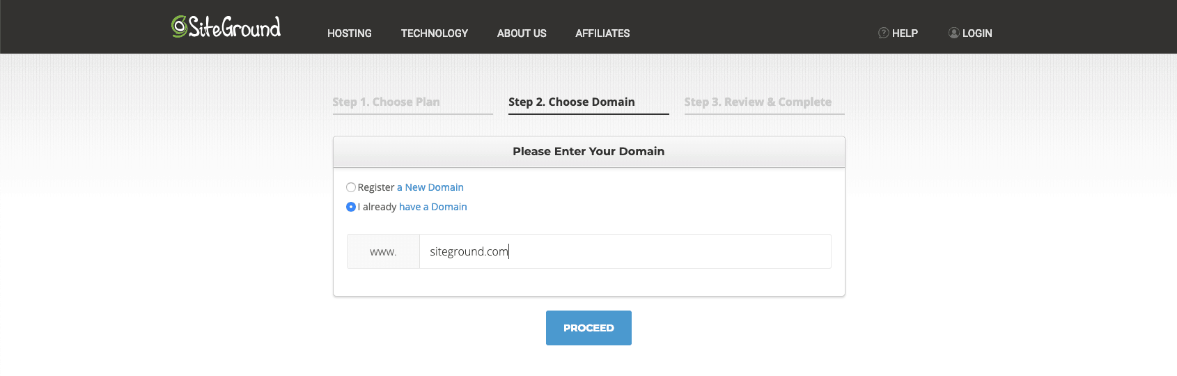This screenshot has height=376, width=1177.
Task: Click the blue "a New Domain" link
Action: coord(430,187)
